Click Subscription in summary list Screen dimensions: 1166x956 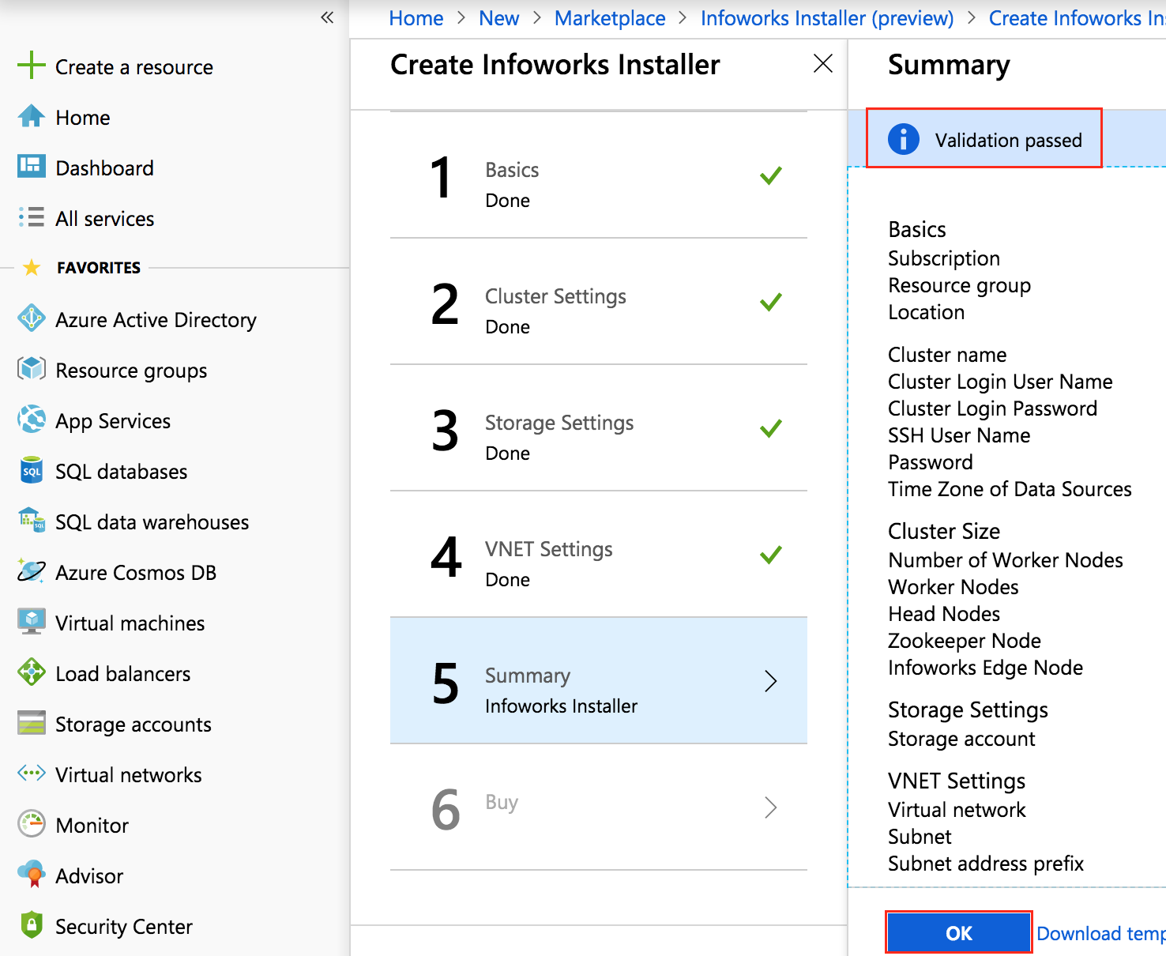[x=944, y=258]
